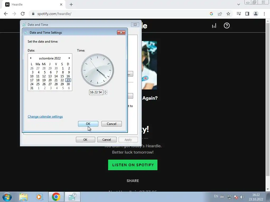This screenshot has height=202, width=270.
Task: Click the page vertical scrollbar
Action: coord(268,100)
